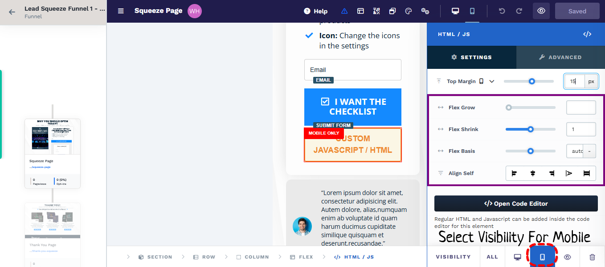
Task: Click the Open Code Editor button
Action: pyautogui.click(x=516, y=203)
